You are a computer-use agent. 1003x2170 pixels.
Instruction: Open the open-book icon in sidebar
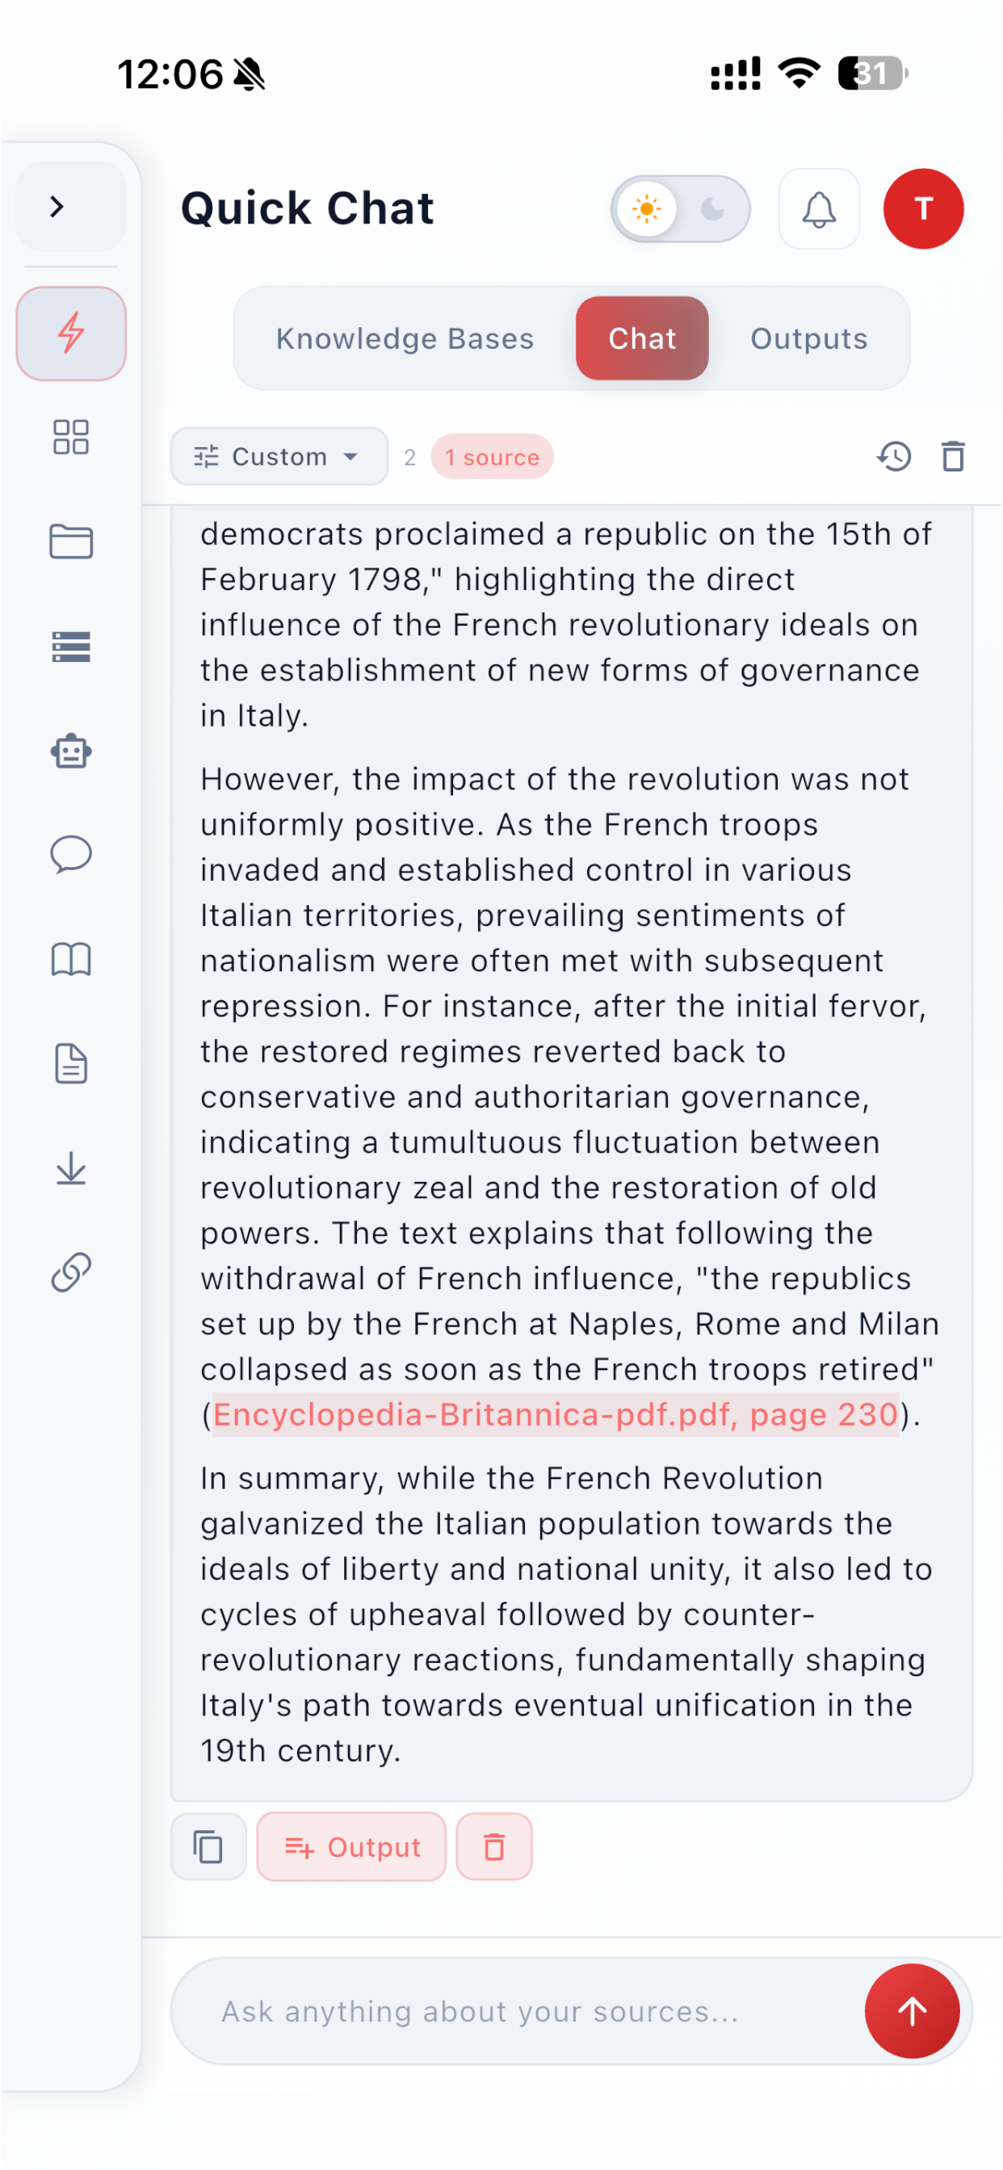71,960
